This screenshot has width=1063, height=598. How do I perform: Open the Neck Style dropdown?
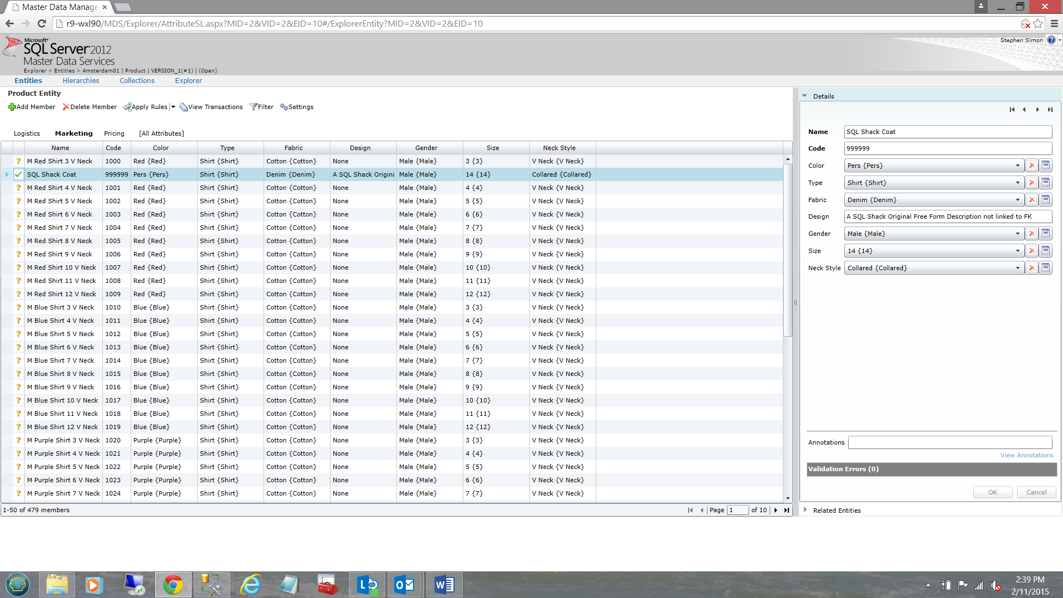pos(1017,268)
